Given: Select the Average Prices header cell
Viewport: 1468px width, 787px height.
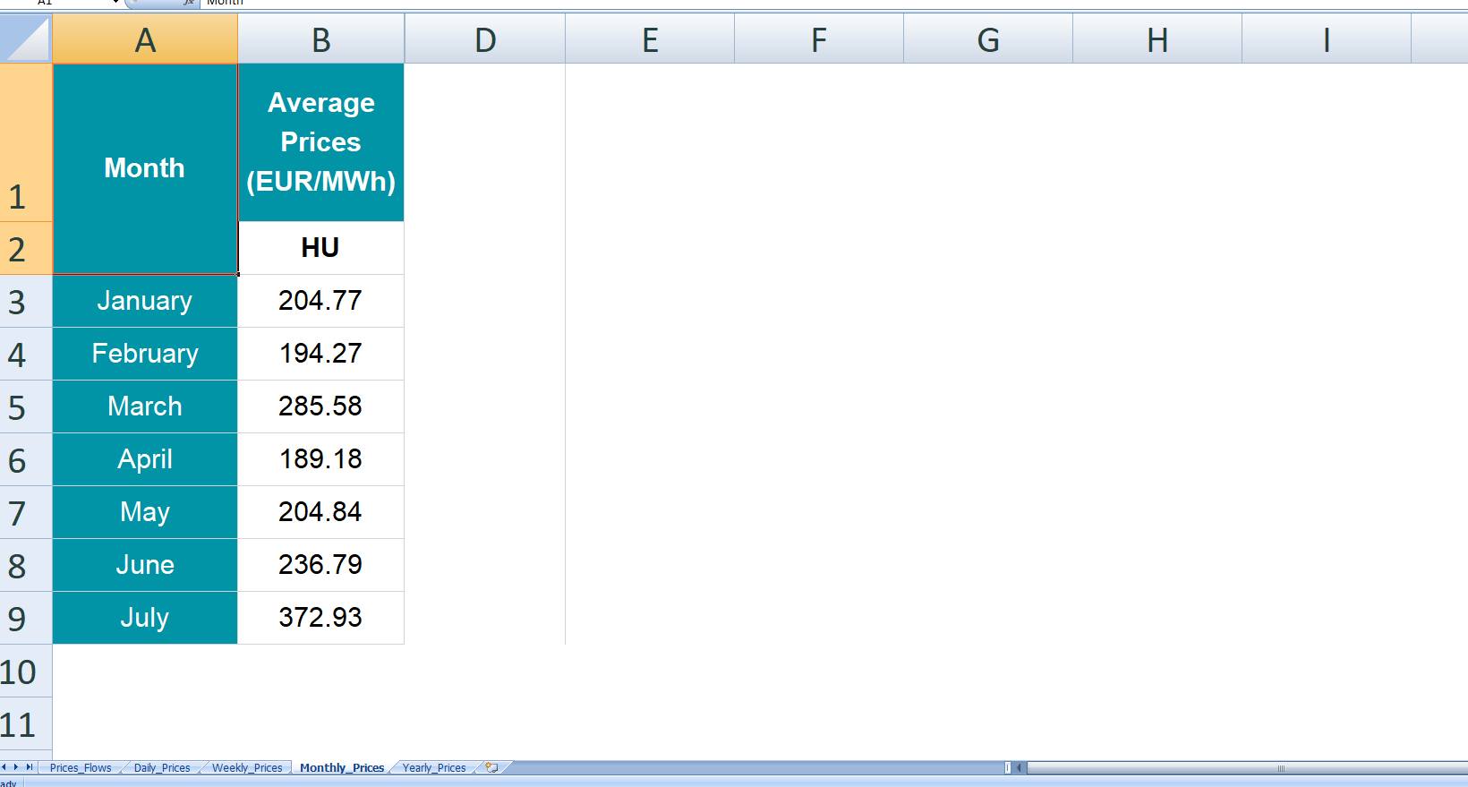Looking at the screenshot, I should click(320, 142).
